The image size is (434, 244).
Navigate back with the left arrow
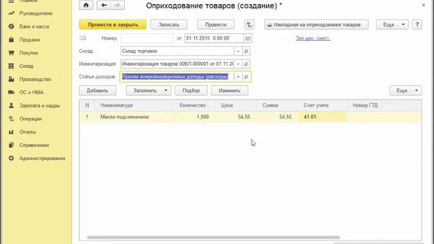click(x=104, y=5)
